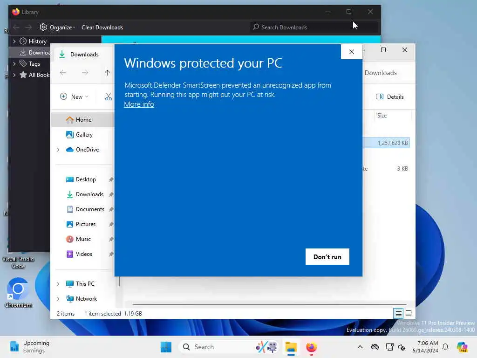Expand the Tags tree node in Library
This screenshot has width=477, height=358.
coord(14,63)
